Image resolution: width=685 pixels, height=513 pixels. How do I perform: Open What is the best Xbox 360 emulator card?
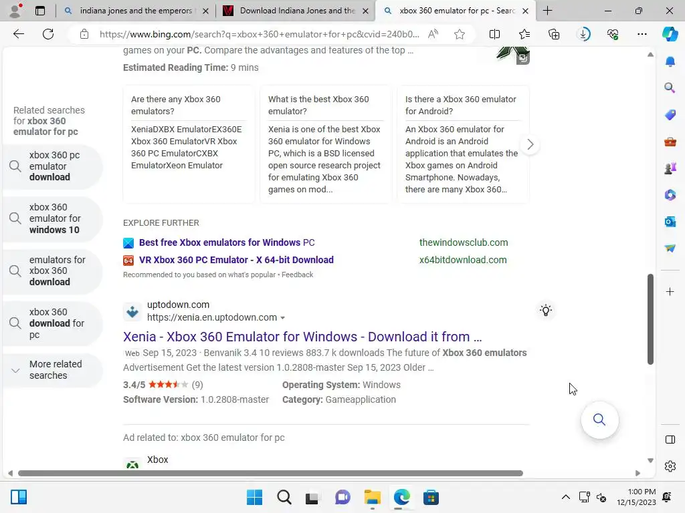pyautogui.click(x=326, y=144)
